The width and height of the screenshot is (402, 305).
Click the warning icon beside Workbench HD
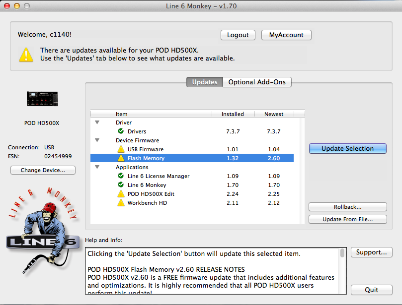tap(121, 203)
